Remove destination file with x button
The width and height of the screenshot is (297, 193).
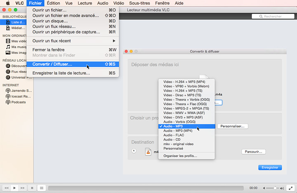(x=134, y=151)
